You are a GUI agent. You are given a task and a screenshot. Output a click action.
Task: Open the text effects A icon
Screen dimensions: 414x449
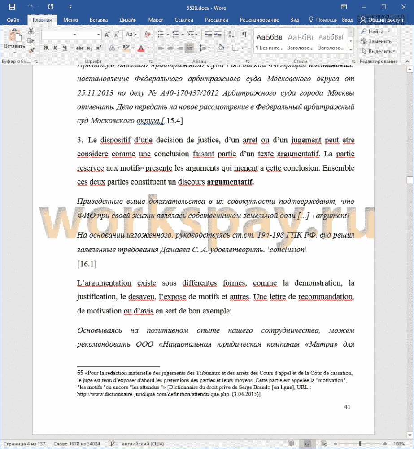tap(112, 48)
